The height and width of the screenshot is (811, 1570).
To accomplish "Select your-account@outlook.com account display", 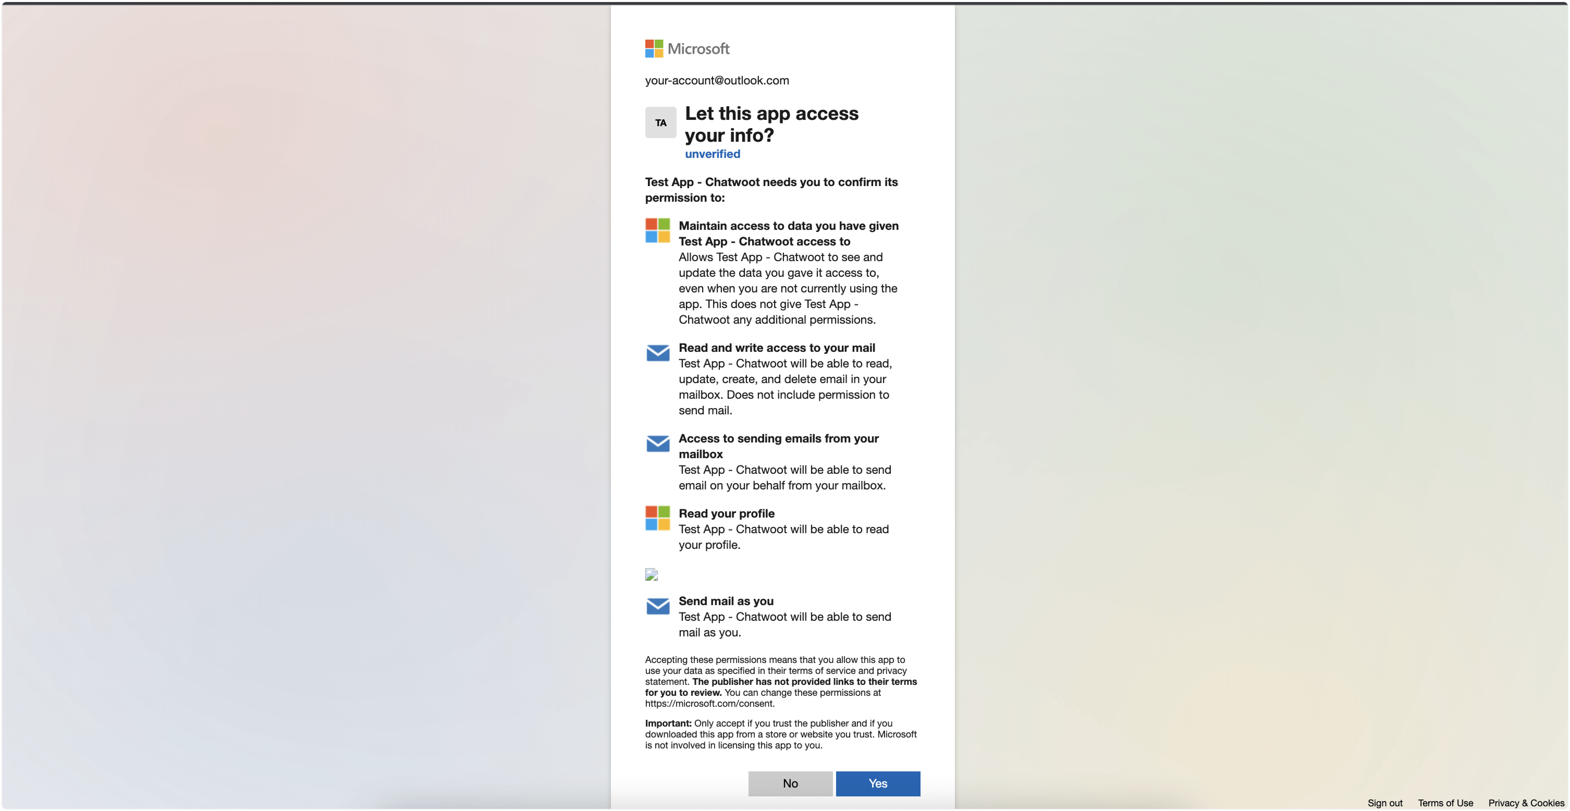I will point(717,80).
